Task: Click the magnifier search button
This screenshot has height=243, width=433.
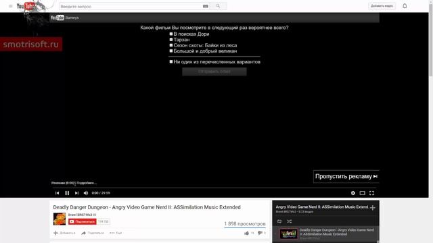Action: point(218,6)
